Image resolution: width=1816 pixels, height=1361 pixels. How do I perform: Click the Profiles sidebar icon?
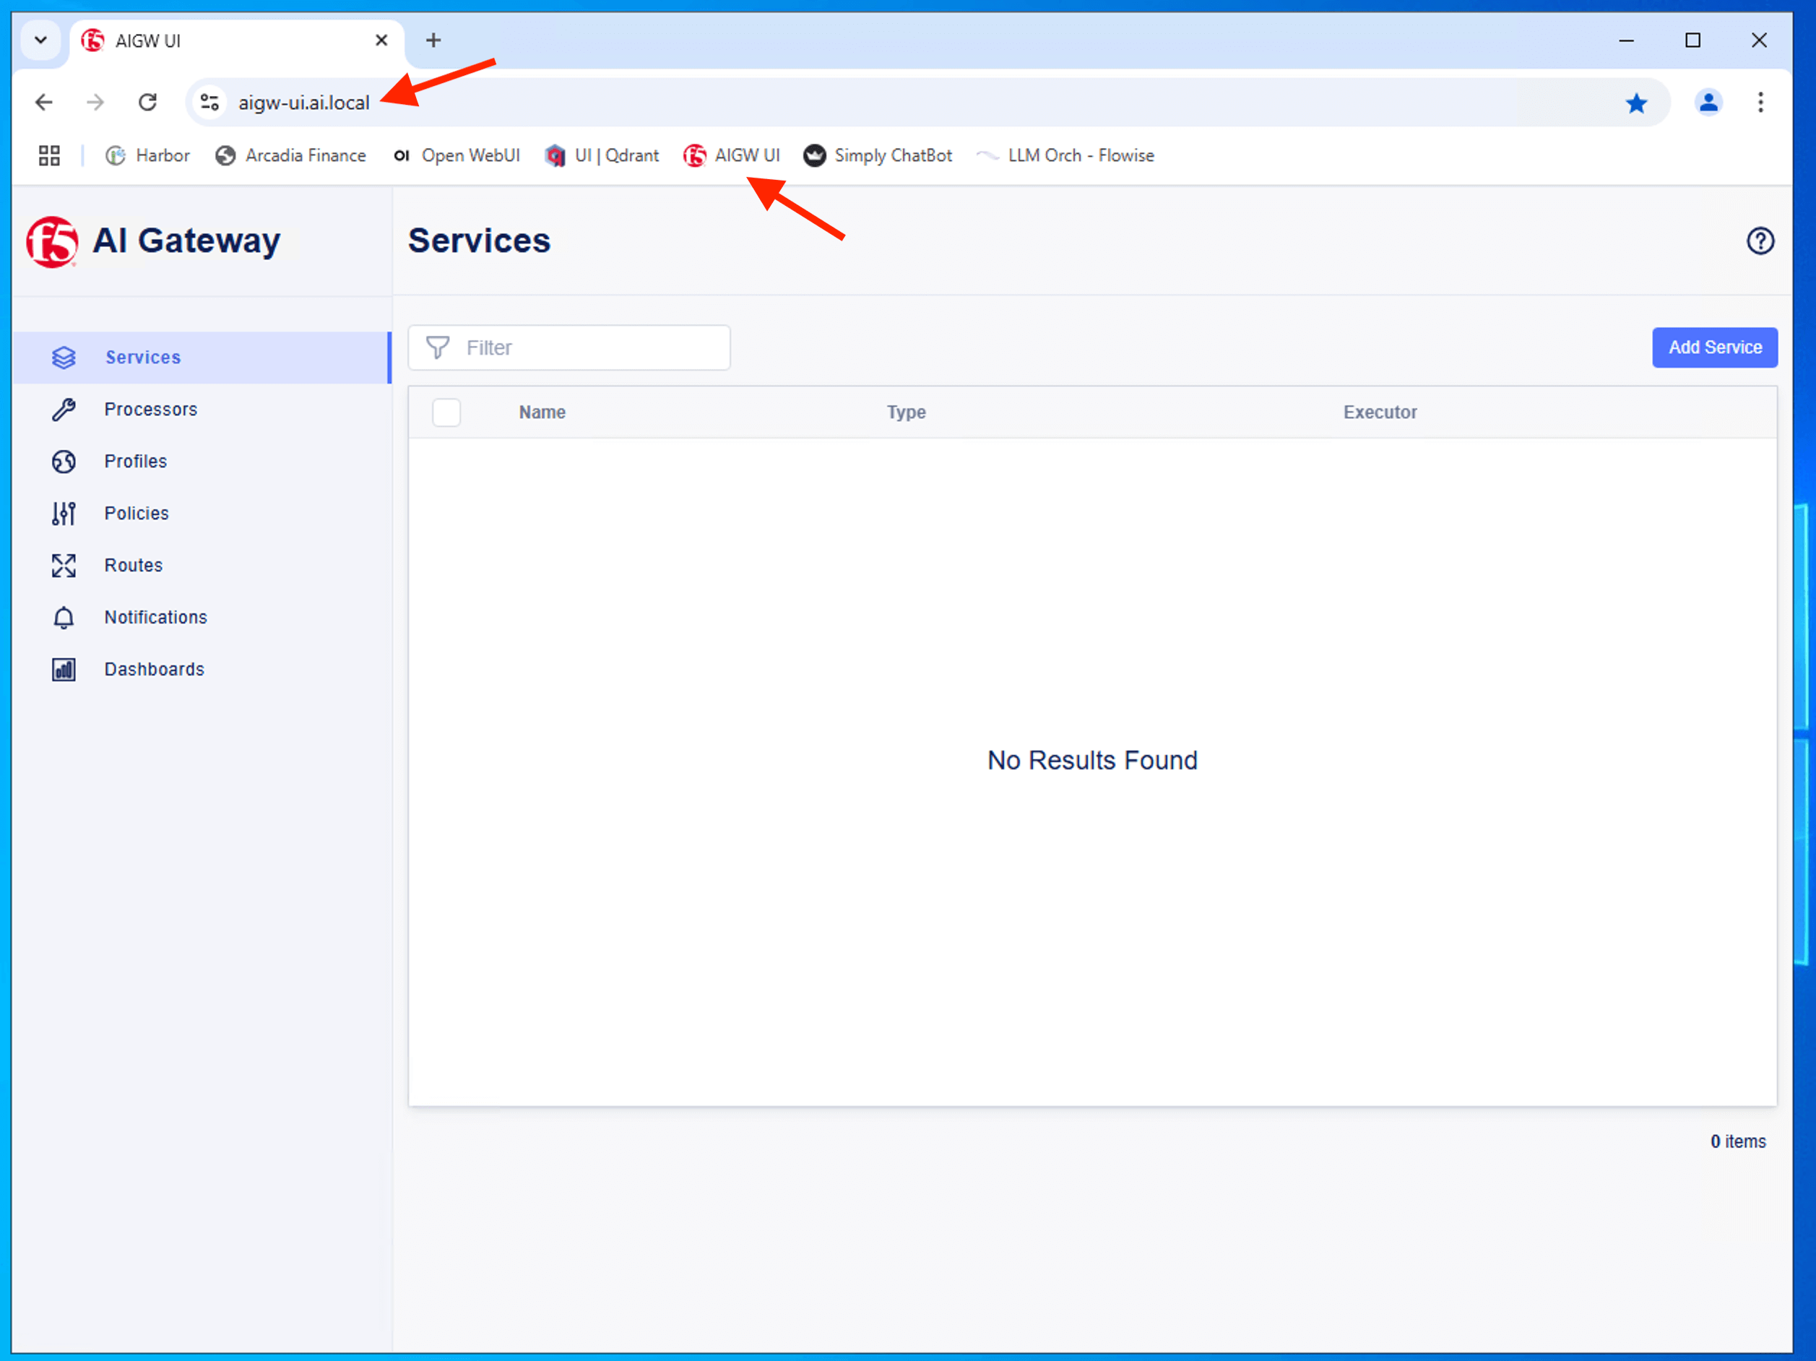click(x=64, y=462)
